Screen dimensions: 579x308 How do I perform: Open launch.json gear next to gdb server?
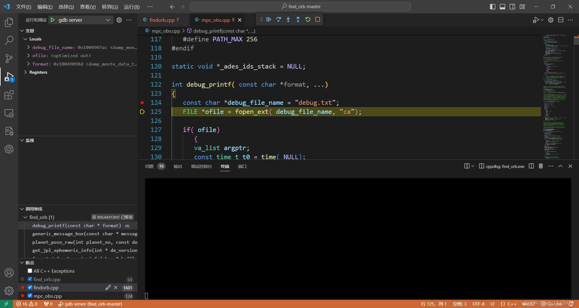pyautogui.click(x=119, y=20)
